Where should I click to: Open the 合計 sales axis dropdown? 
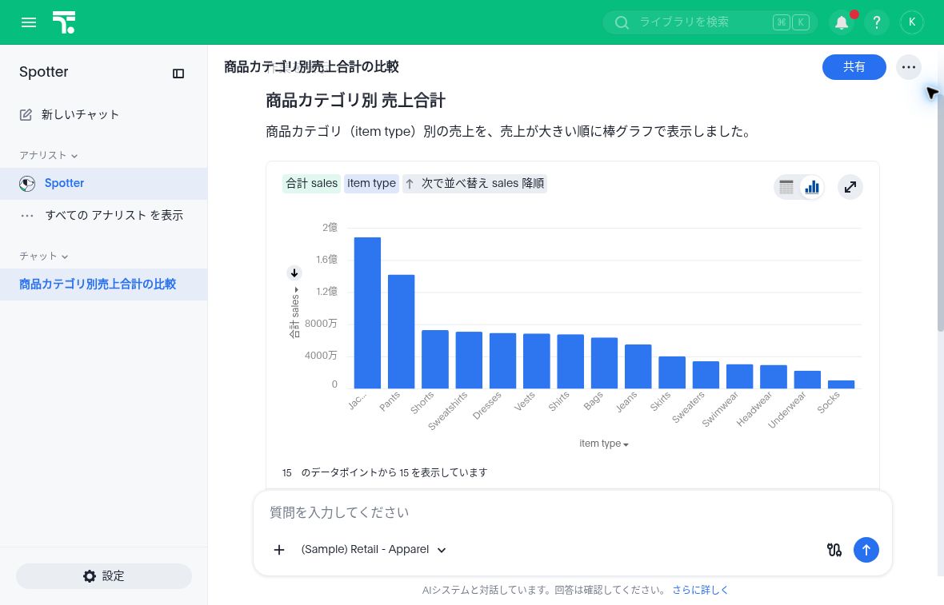(x=294, y=312)
